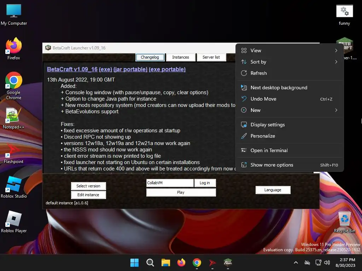Click the Select version button
This screenshot has width=362, height=271.
88,186
